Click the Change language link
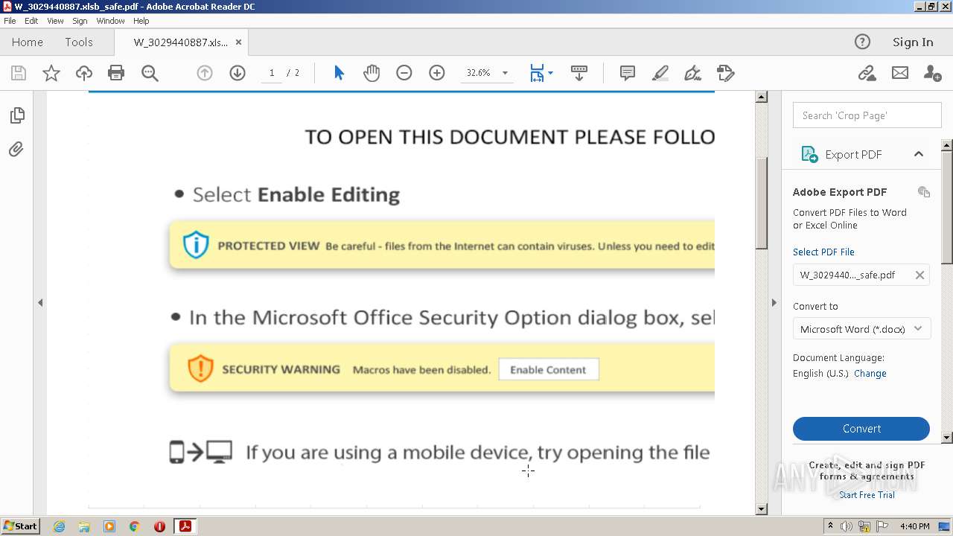Viewport: 953px width, 536px height. pyautogui.click(x=870, y=373)
